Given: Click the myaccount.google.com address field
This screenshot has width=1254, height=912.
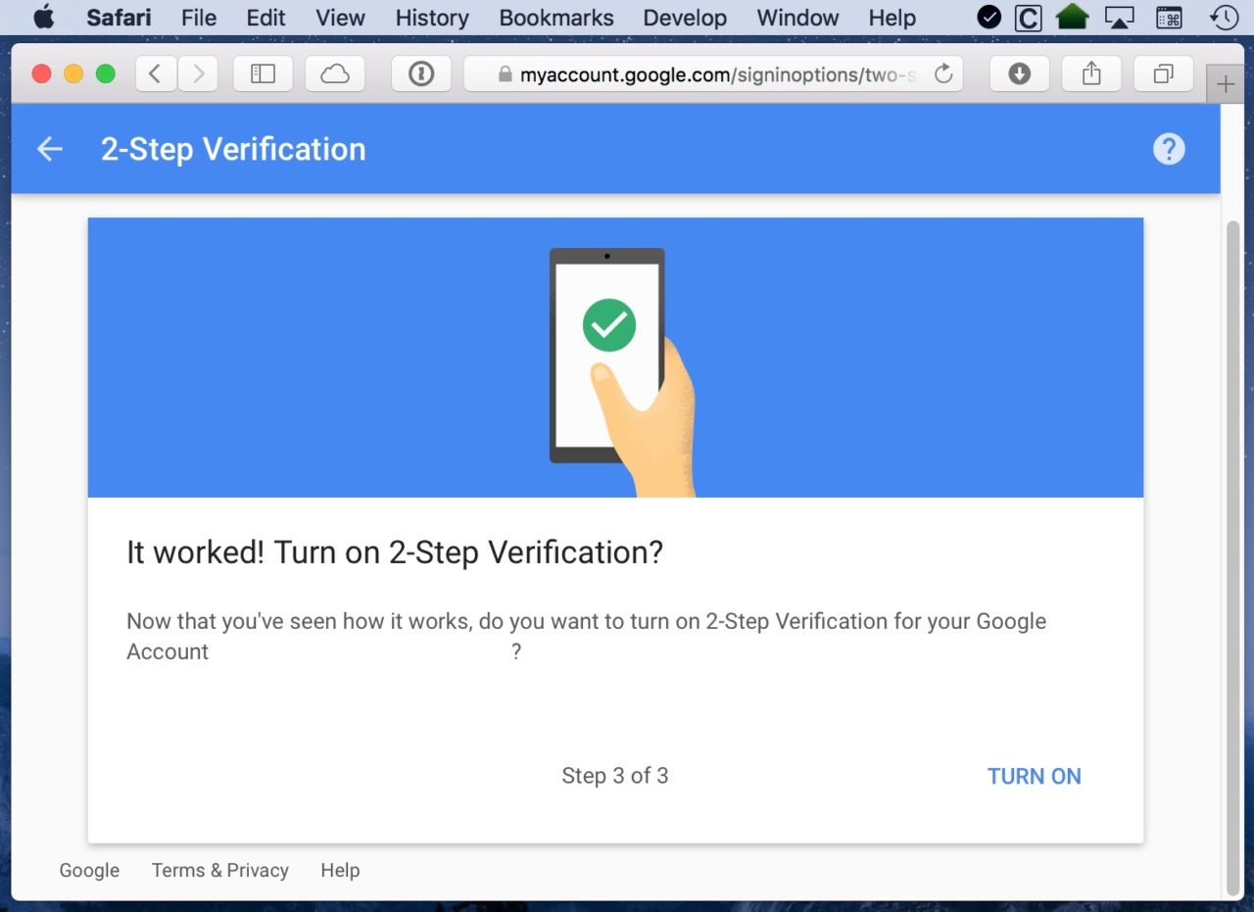Looking at the screenshot, I should [x=713, y=73].
